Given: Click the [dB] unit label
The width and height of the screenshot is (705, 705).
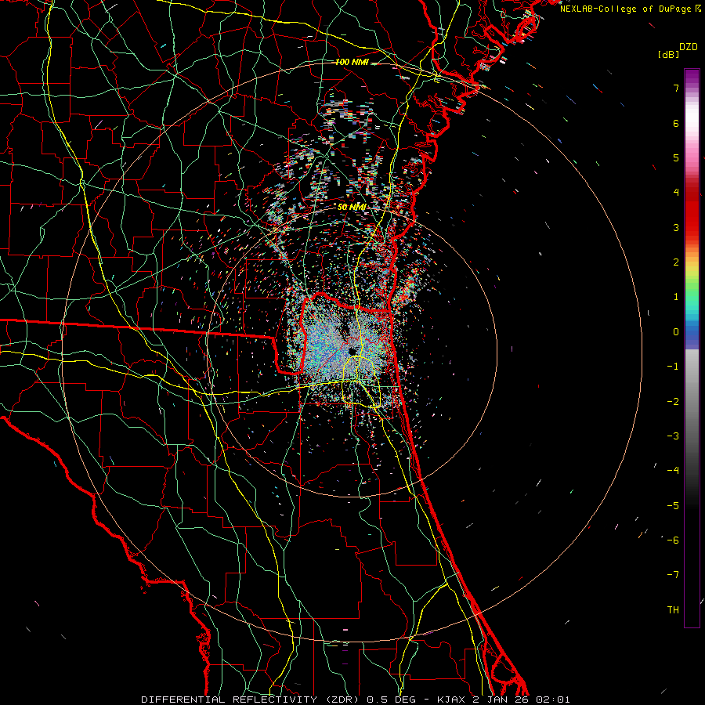Looking at the screenshot, I should 669,54.
